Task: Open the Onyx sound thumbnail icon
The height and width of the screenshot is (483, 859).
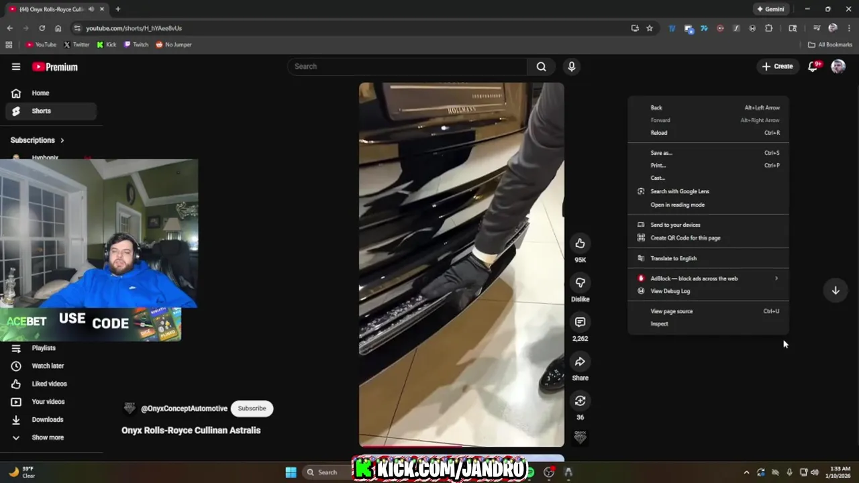Action: [580, 437]
